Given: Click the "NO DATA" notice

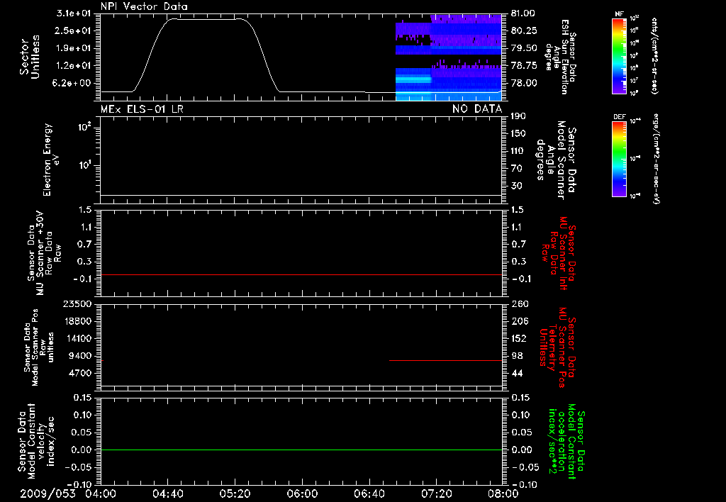Looking at the screenshot, I should (477, 108).
